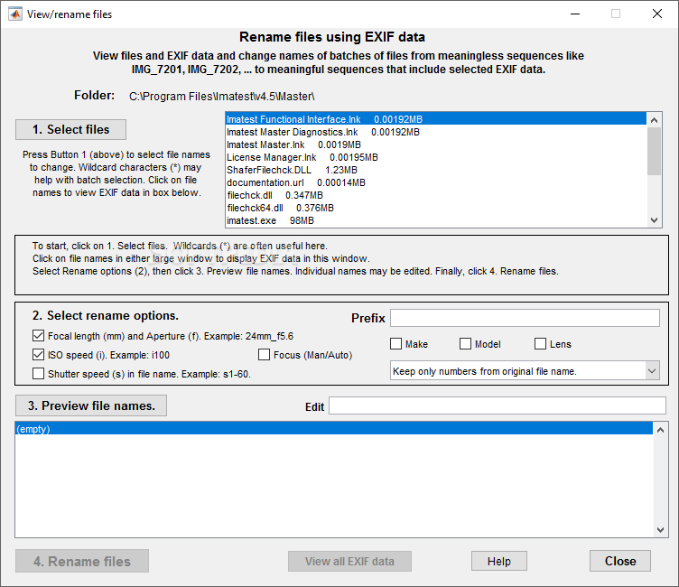The height and width of the screenshot is (587, 679).
Task: Click file list scroll down arrow
Action: [x=654, y=220]
